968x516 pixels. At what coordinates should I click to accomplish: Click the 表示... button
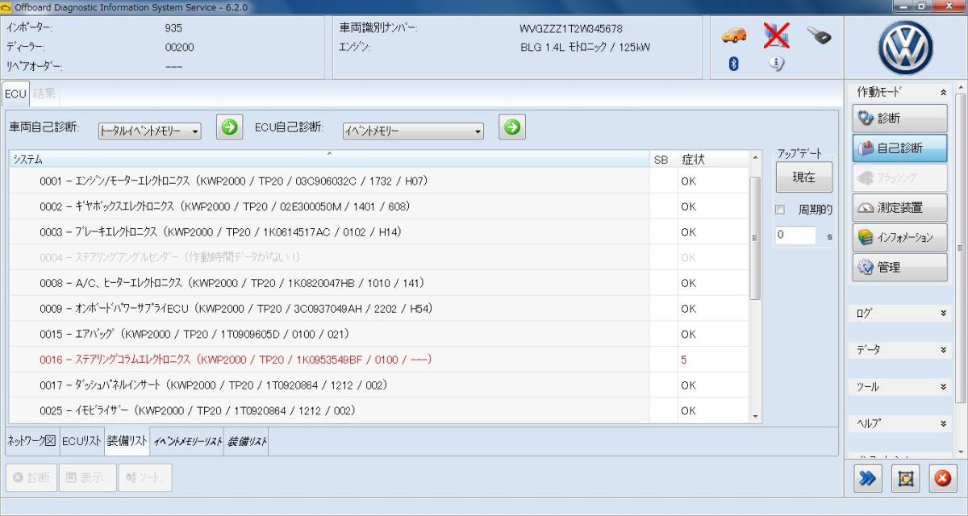coord(88,477)
